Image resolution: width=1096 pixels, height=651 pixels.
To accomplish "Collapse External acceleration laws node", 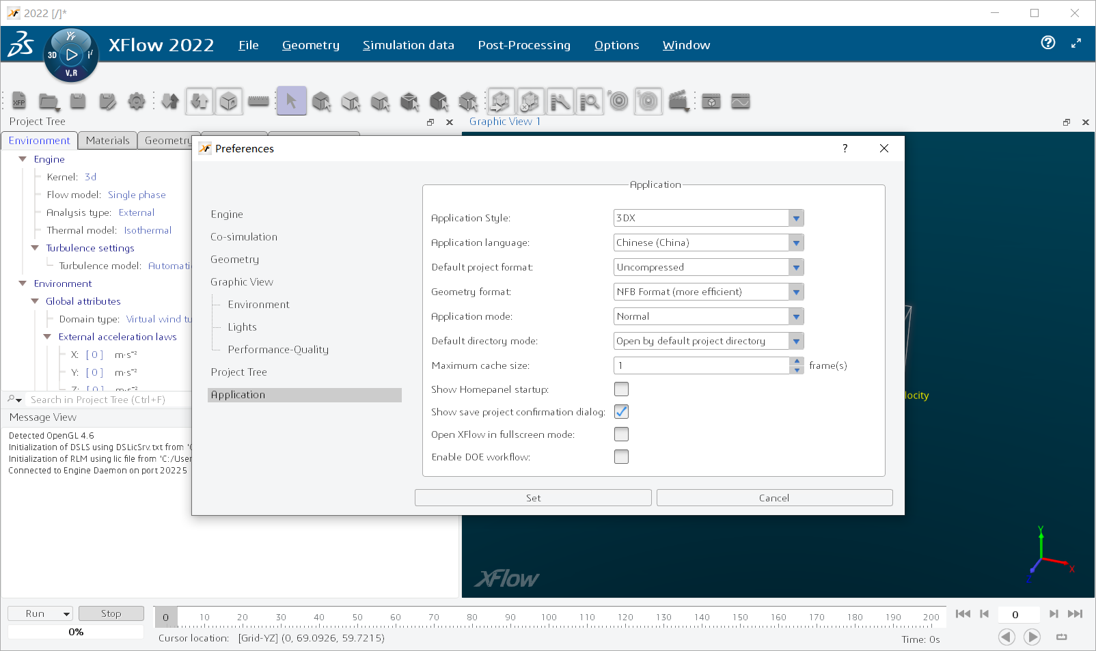I will click(x=47, y=337).
